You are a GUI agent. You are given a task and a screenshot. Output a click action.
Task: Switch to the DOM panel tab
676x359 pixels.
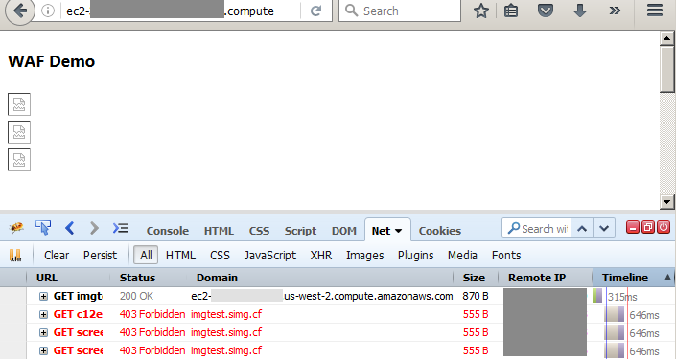[343, 231]
